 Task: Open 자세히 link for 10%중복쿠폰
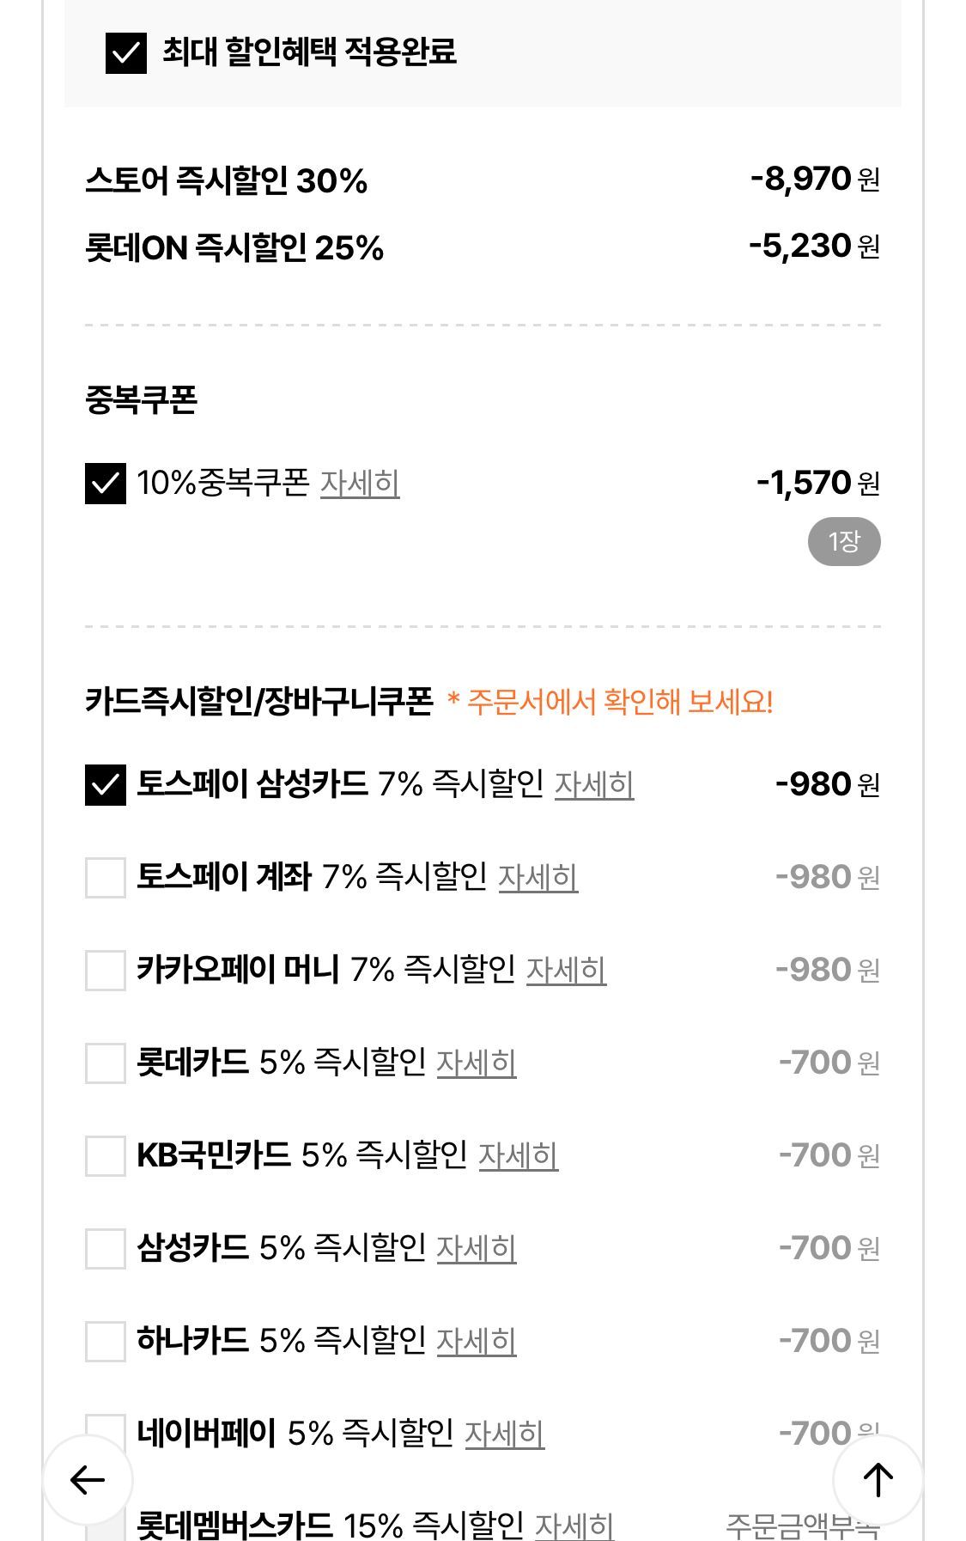coord(360,483)
